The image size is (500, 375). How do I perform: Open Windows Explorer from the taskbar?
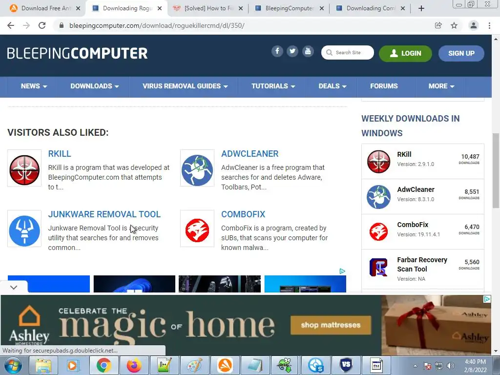pyautogui.click(x=43, y=365)
